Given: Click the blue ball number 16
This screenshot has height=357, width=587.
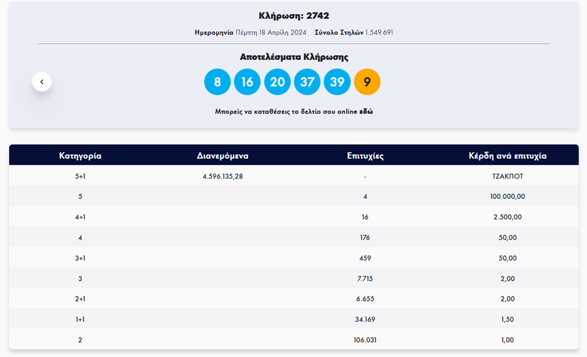Looking at the screenshot, I should coord(247,82).
